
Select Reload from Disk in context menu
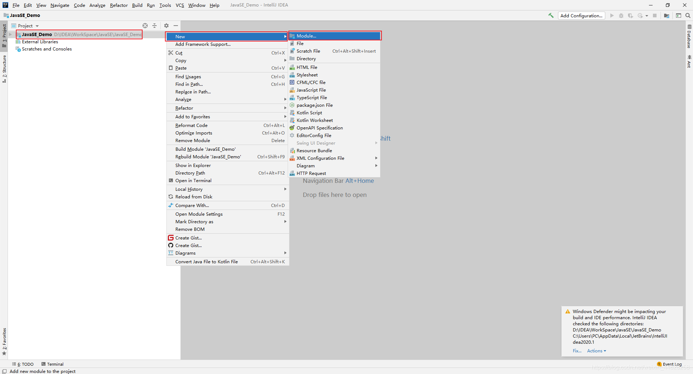228,197
